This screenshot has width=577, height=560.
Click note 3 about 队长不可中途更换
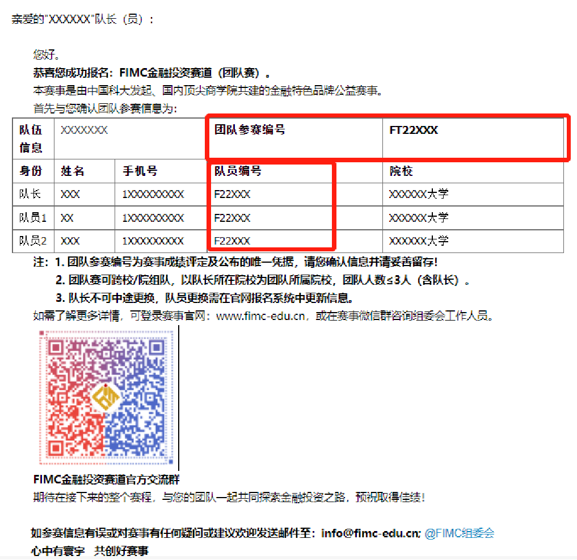(x=205, y=298)
